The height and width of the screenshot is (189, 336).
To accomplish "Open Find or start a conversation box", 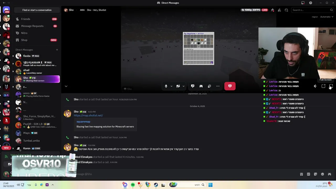I will (x=37, y=10).
